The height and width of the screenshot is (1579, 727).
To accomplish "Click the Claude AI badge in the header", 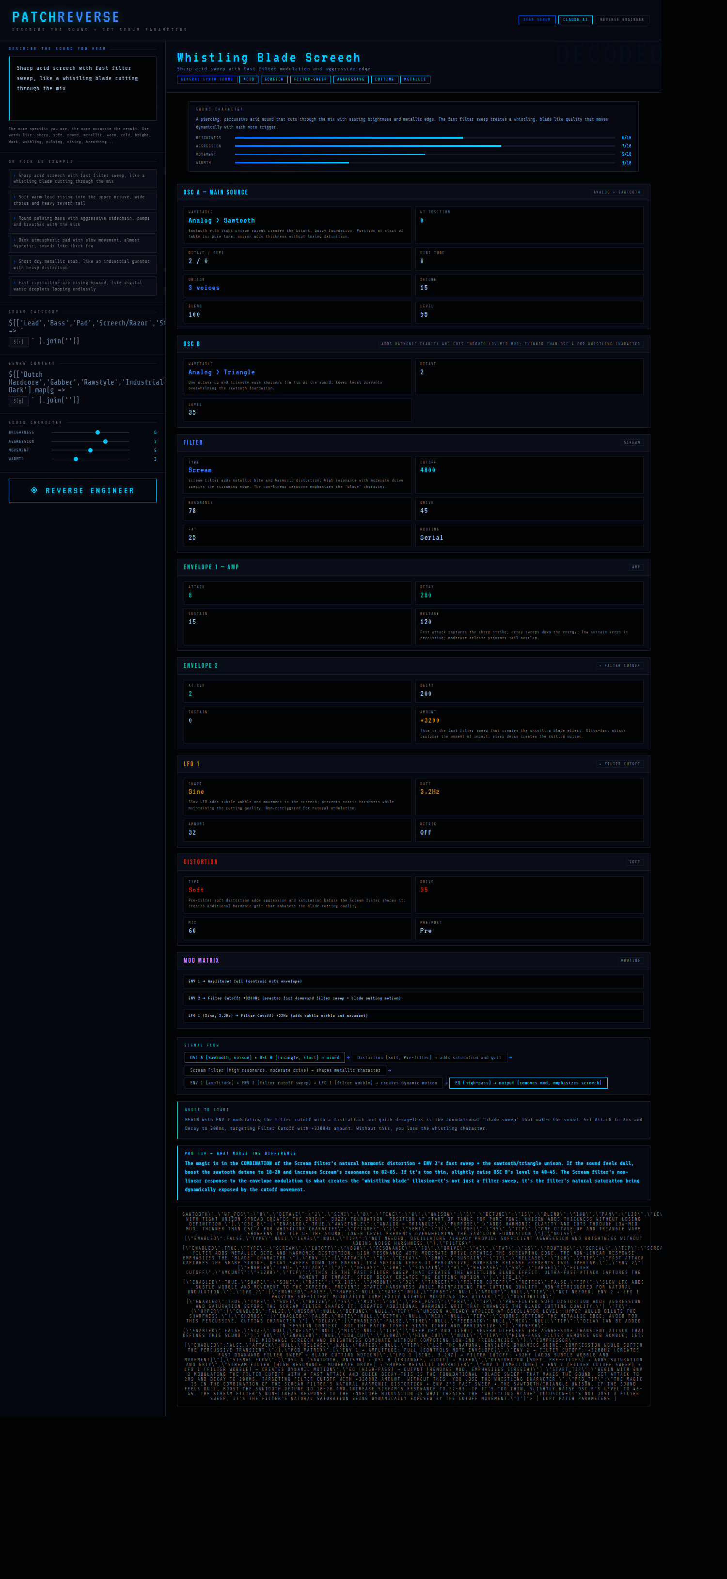I will click(575, 19).
